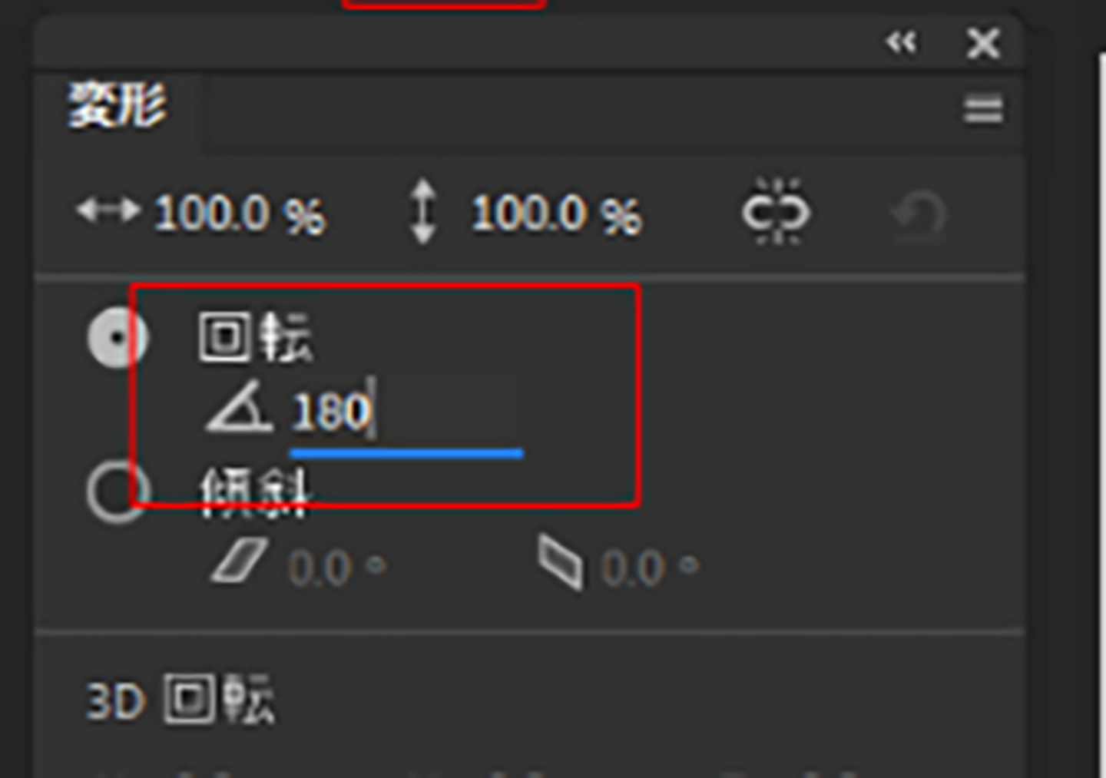The width and height of the screenshot is (1106, 778).
Task: Click the horizontal skew parallelogram icon
Action: [x=240, y=560]
